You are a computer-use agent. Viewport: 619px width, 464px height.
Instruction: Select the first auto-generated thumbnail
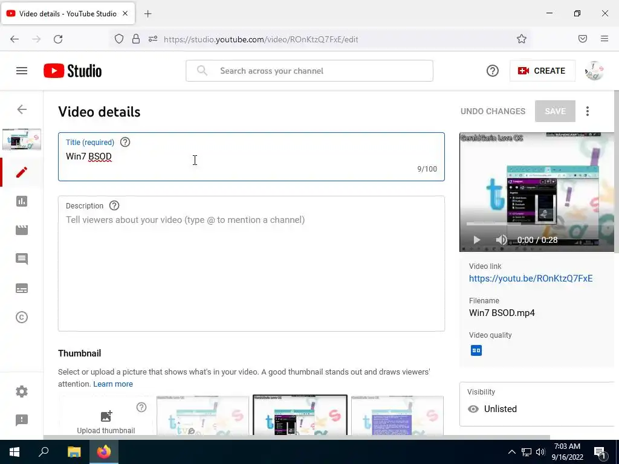pyautogui.click(x=203, y=416)
